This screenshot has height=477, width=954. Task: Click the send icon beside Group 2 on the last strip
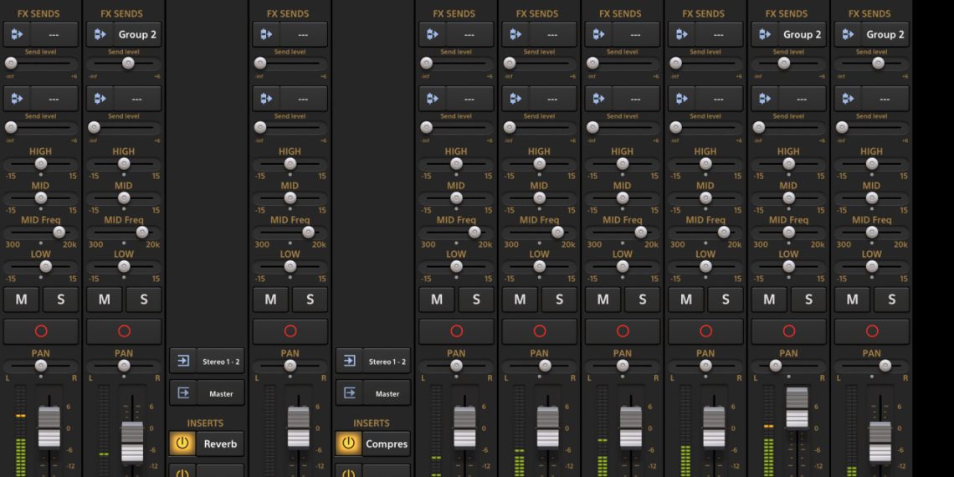850,34
